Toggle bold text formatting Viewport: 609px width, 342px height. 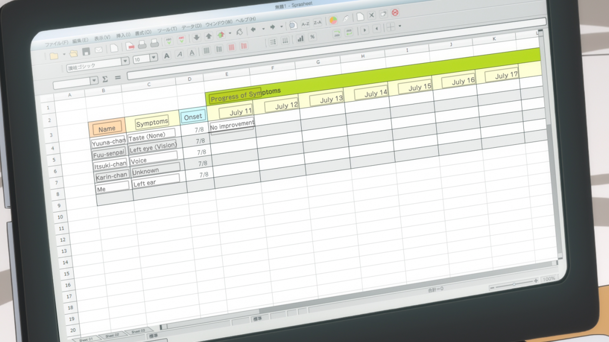(x=167, y=56)
